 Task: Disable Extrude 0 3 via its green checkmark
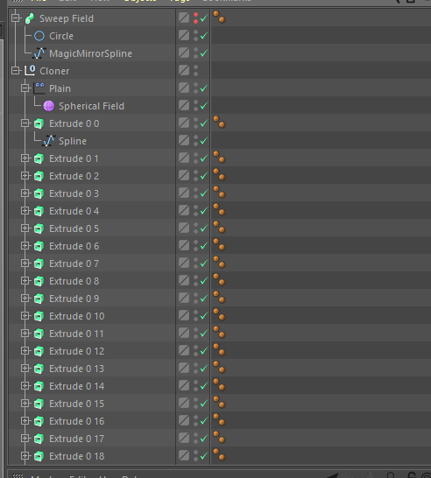coord(204,193)
